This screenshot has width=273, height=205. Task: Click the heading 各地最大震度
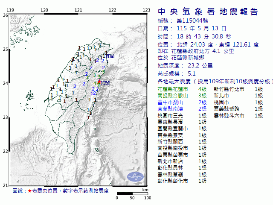(x=174, y=82)
